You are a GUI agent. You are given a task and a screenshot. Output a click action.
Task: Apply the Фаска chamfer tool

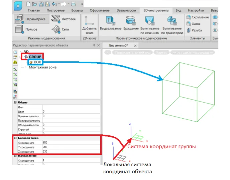point(193,24)
